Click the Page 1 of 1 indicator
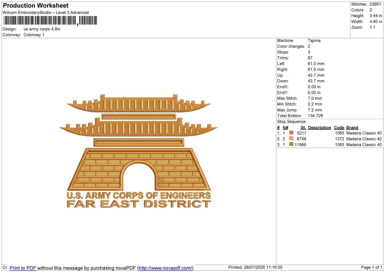Image resolution: width=385 pixels, height=272 pixels. tap(371, 267)
